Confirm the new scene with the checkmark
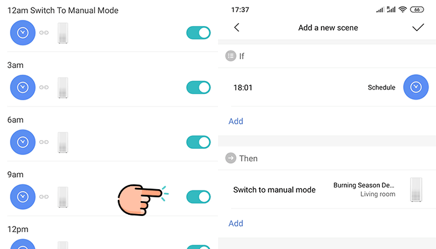 click(418, 27)
